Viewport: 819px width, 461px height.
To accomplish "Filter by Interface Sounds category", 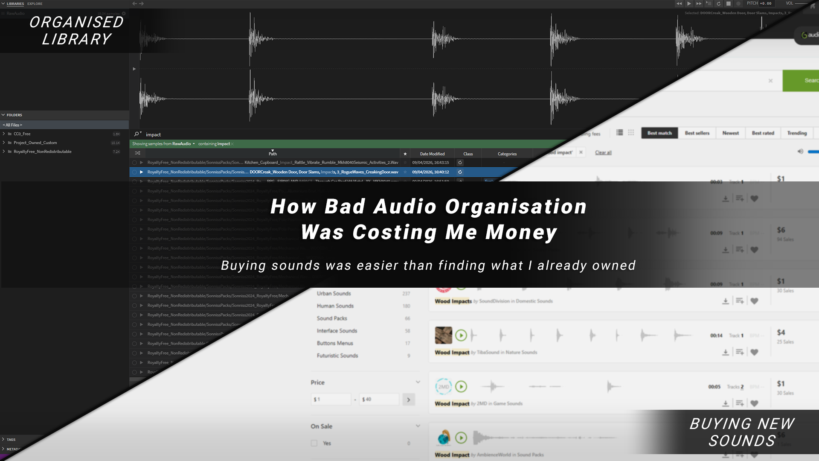I will [337, 331].
